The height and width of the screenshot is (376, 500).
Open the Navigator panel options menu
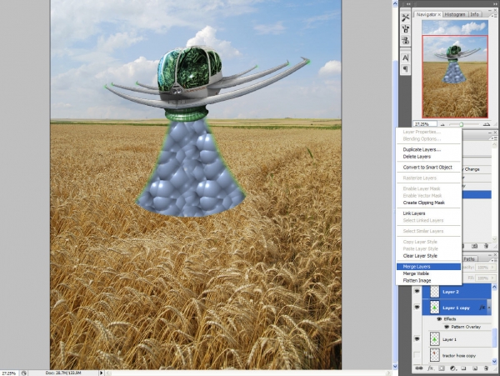click(494, 15)
